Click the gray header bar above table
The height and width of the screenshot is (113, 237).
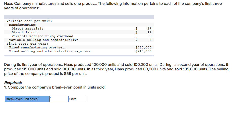click(x=79, y=17)
